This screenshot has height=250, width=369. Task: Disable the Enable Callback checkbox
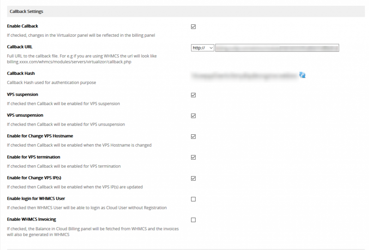193,26
